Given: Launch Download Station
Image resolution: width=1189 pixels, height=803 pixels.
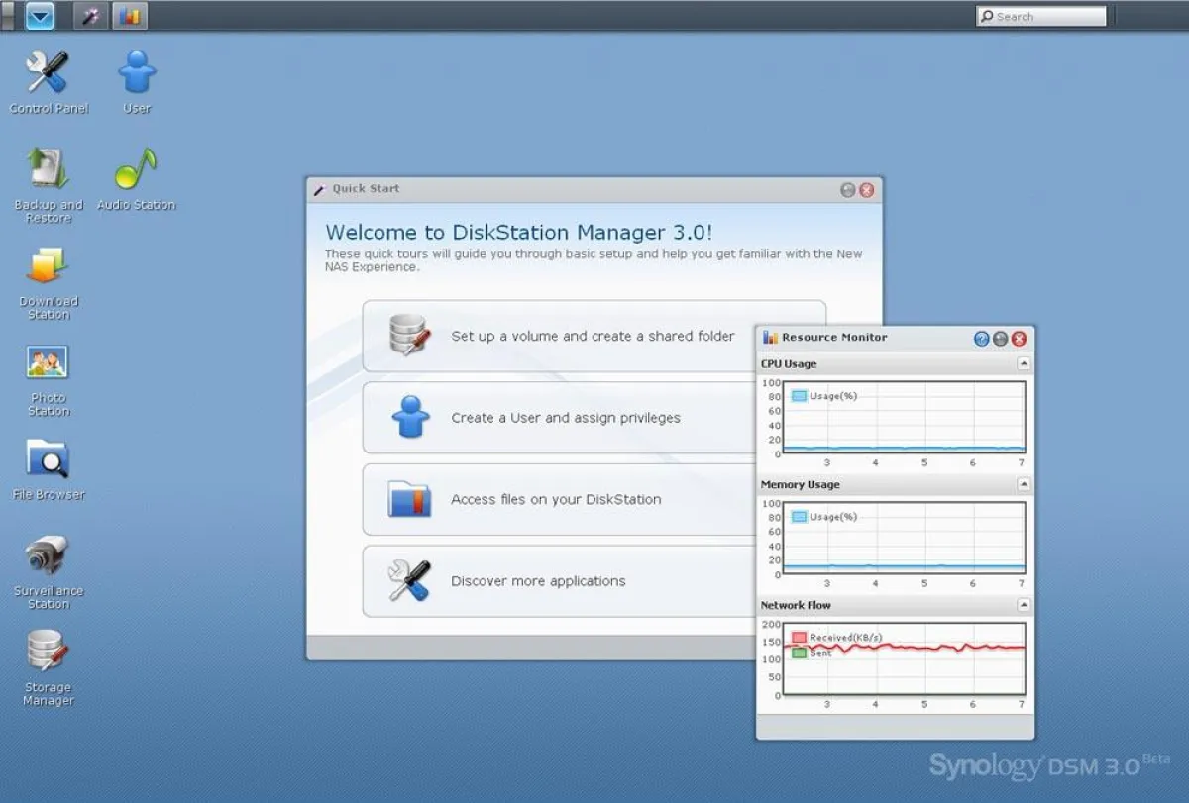Looking at the screenshot, I should pos(48,267).
